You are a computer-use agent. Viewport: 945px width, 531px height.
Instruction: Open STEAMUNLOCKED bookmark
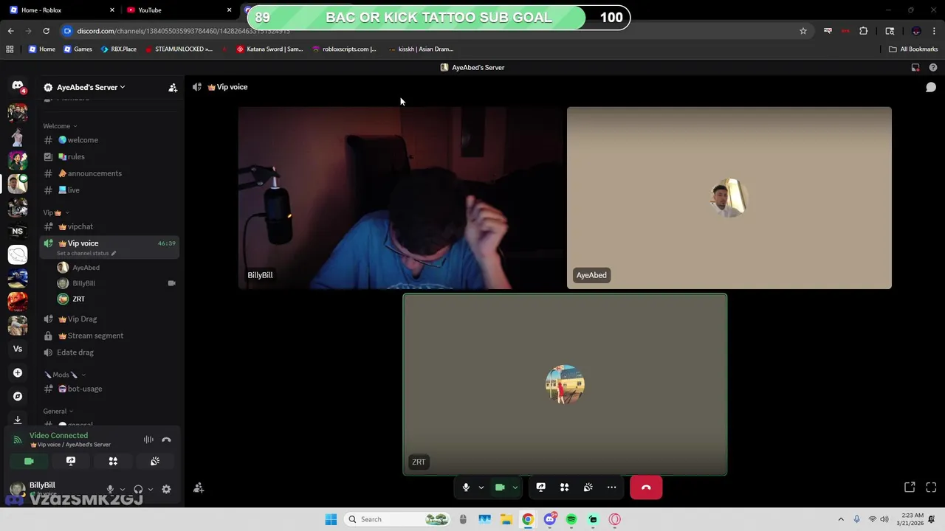pyautogui.click(x=179, y=49)
